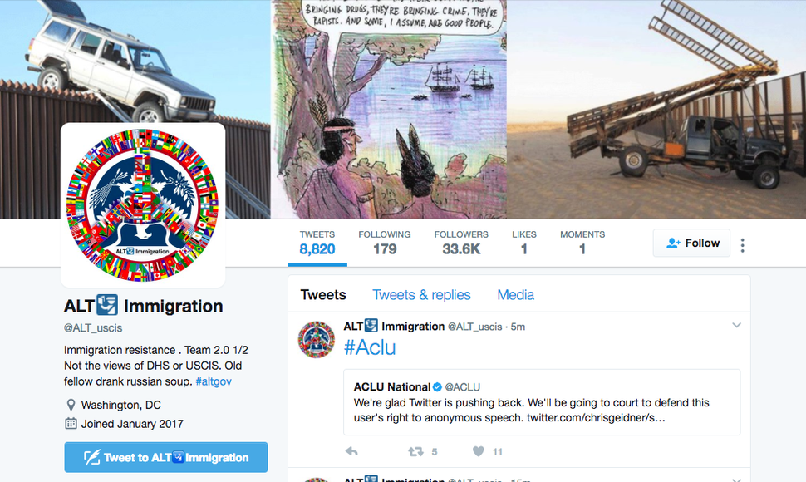Click ACLU National's verified badge
Screen dimensions: 806x482
click(x=437, y=387)
